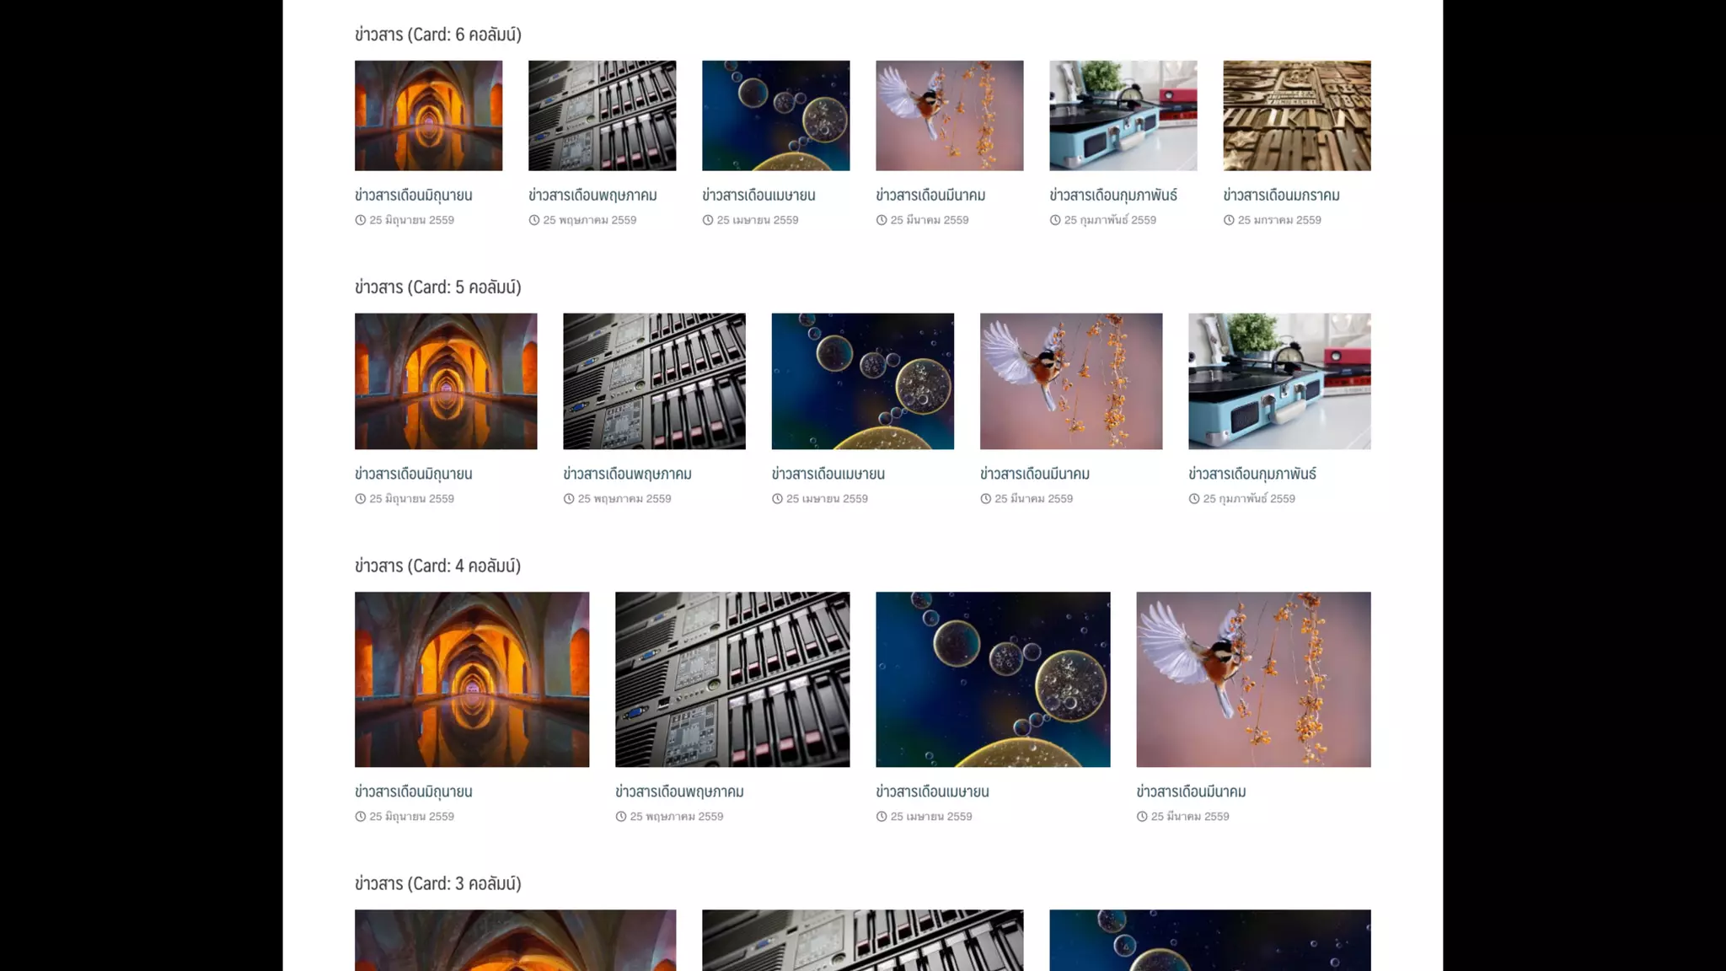Click bubbles thumbnail in 4-column row
This screenshot has height=971, width=1726.
(993, 679)
